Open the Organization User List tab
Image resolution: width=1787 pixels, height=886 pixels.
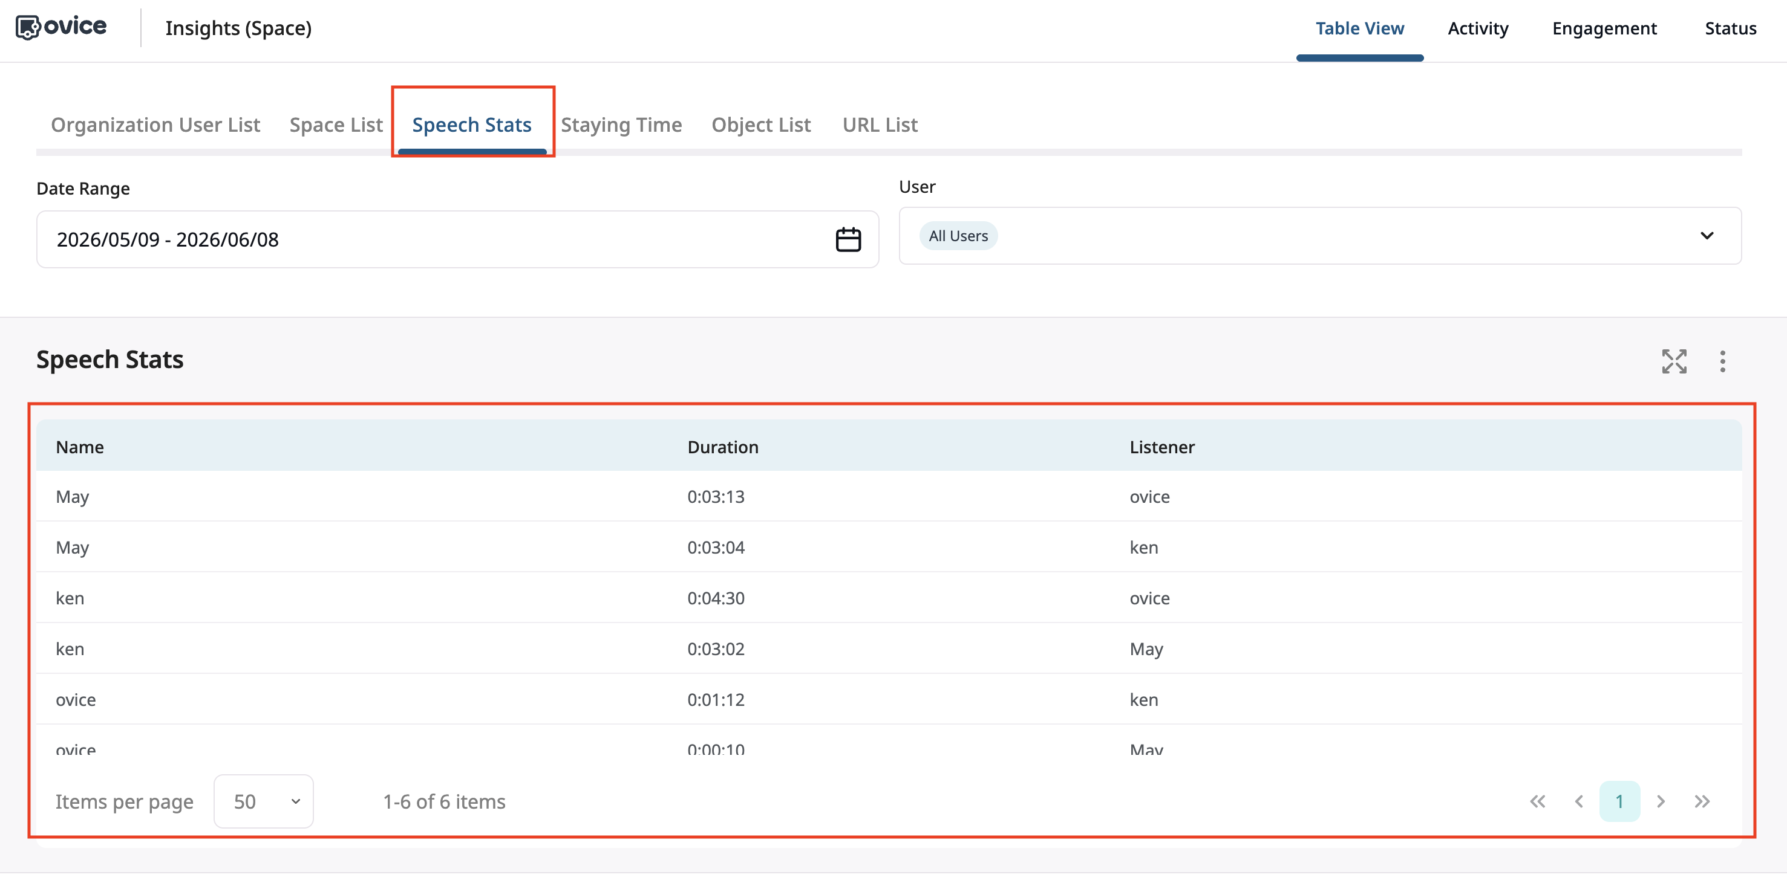click(x=155, y=124)
